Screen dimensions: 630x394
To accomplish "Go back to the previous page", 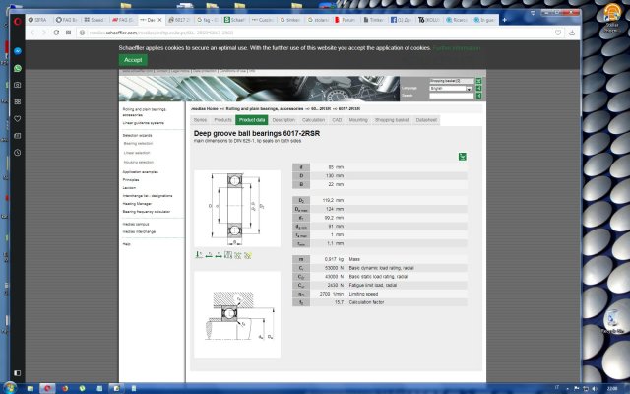I will (x=32, y=33).
